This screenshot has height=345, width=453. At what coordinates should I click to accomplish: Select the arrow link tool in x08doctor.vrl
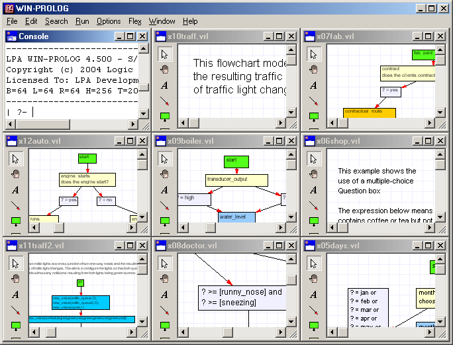[x=165, y=310]
